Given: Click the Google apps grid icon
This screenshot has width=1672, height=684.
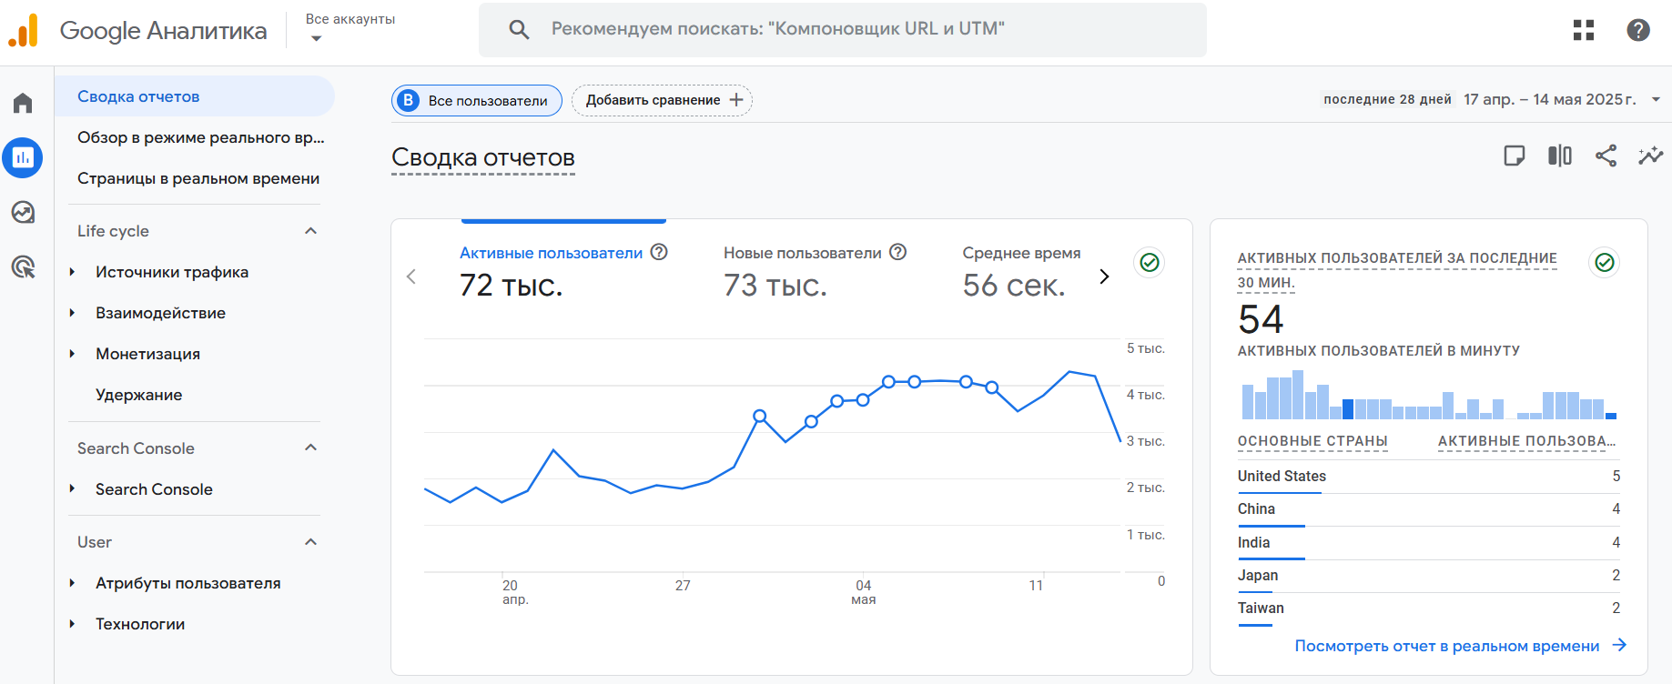Looking at the screenshot, I should pyautogui.click(x=1584, y=30).
